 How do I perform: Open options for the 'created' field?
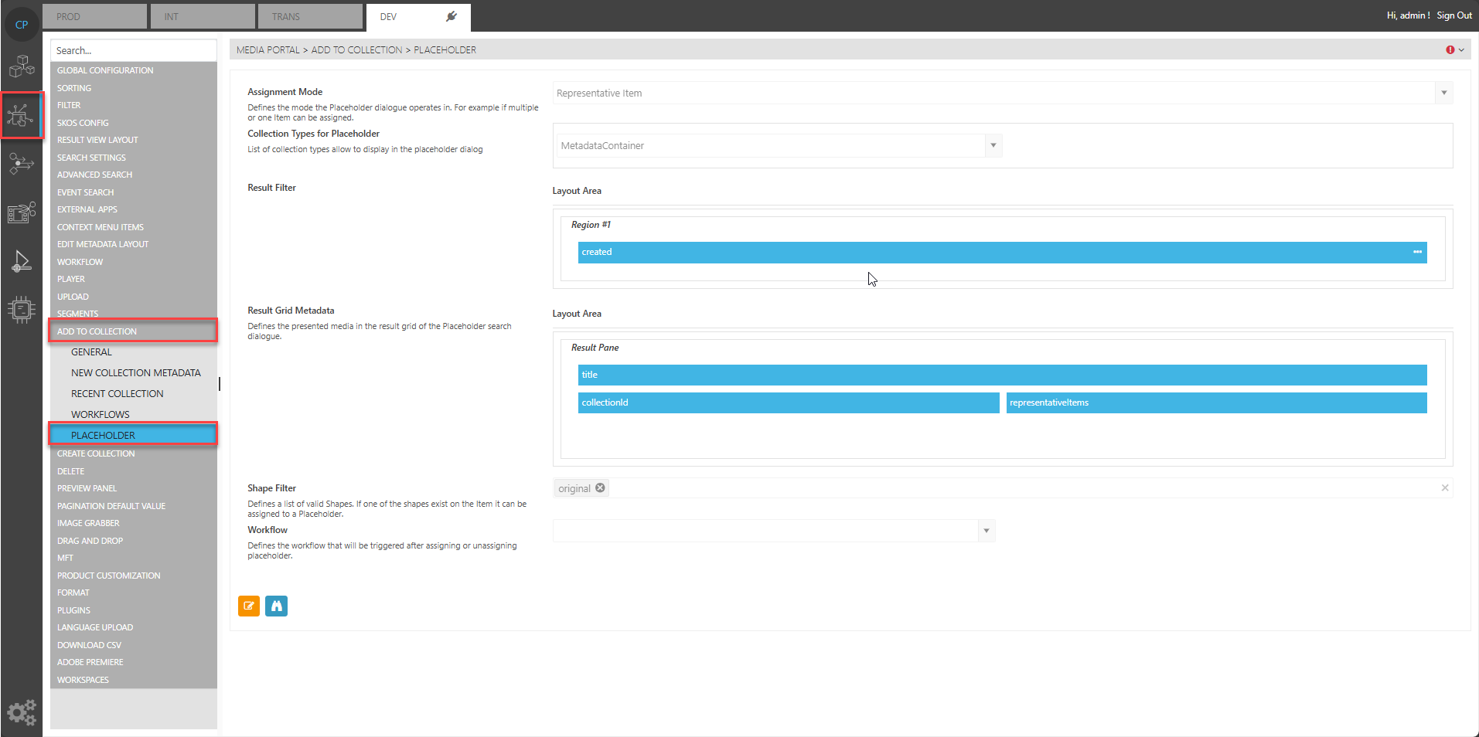coord(1417,252)
